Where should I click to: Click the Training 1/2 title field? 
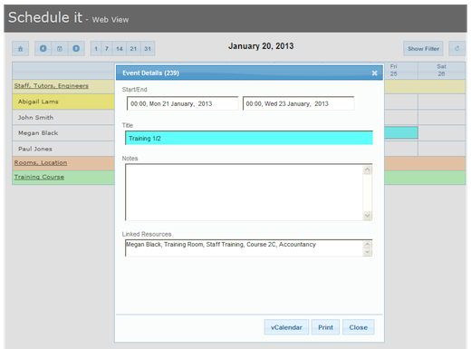click(x=249, y=138)
